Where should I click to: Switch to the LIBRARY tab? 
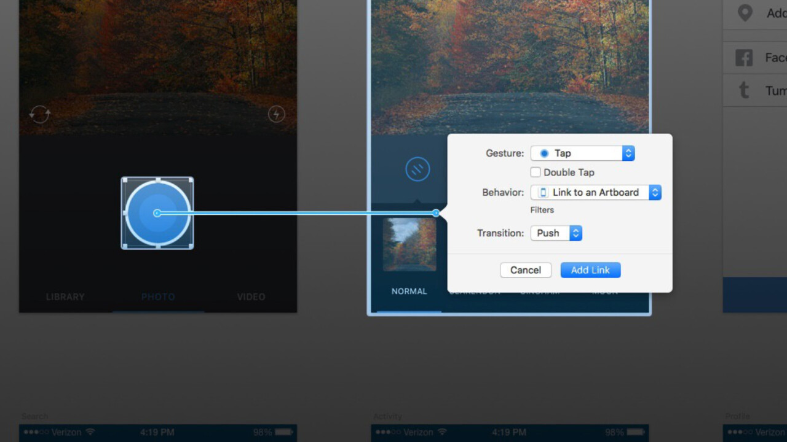65,297
